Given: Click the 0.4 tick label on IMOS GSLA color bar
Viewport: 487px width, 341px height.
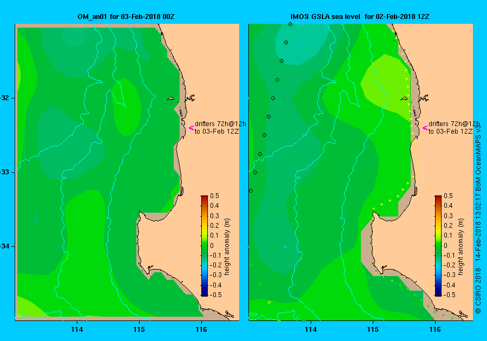Looking at the screenshot, I should point(448,206).
